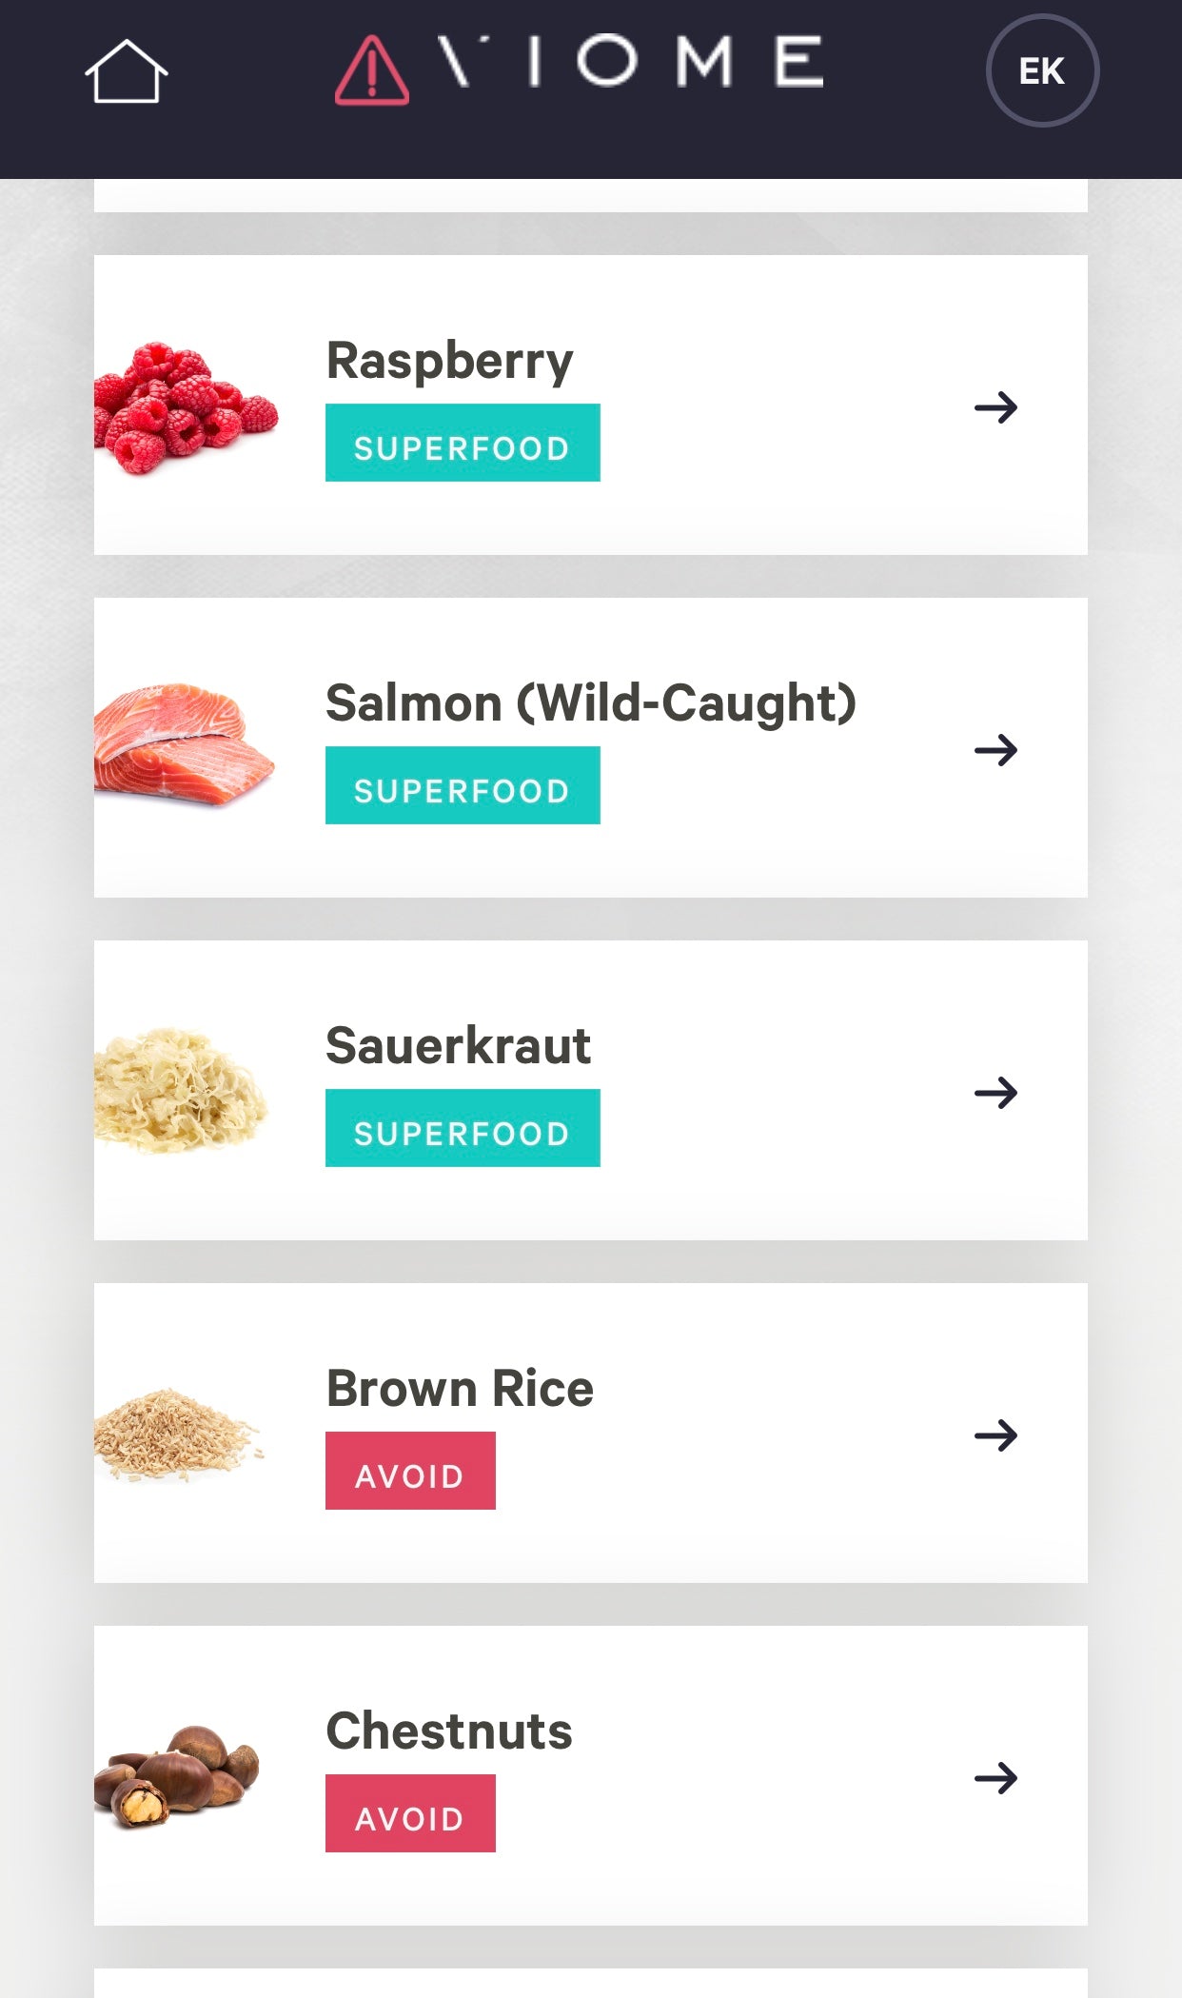Click the brown rice thumbnail

pos(178,1434)
